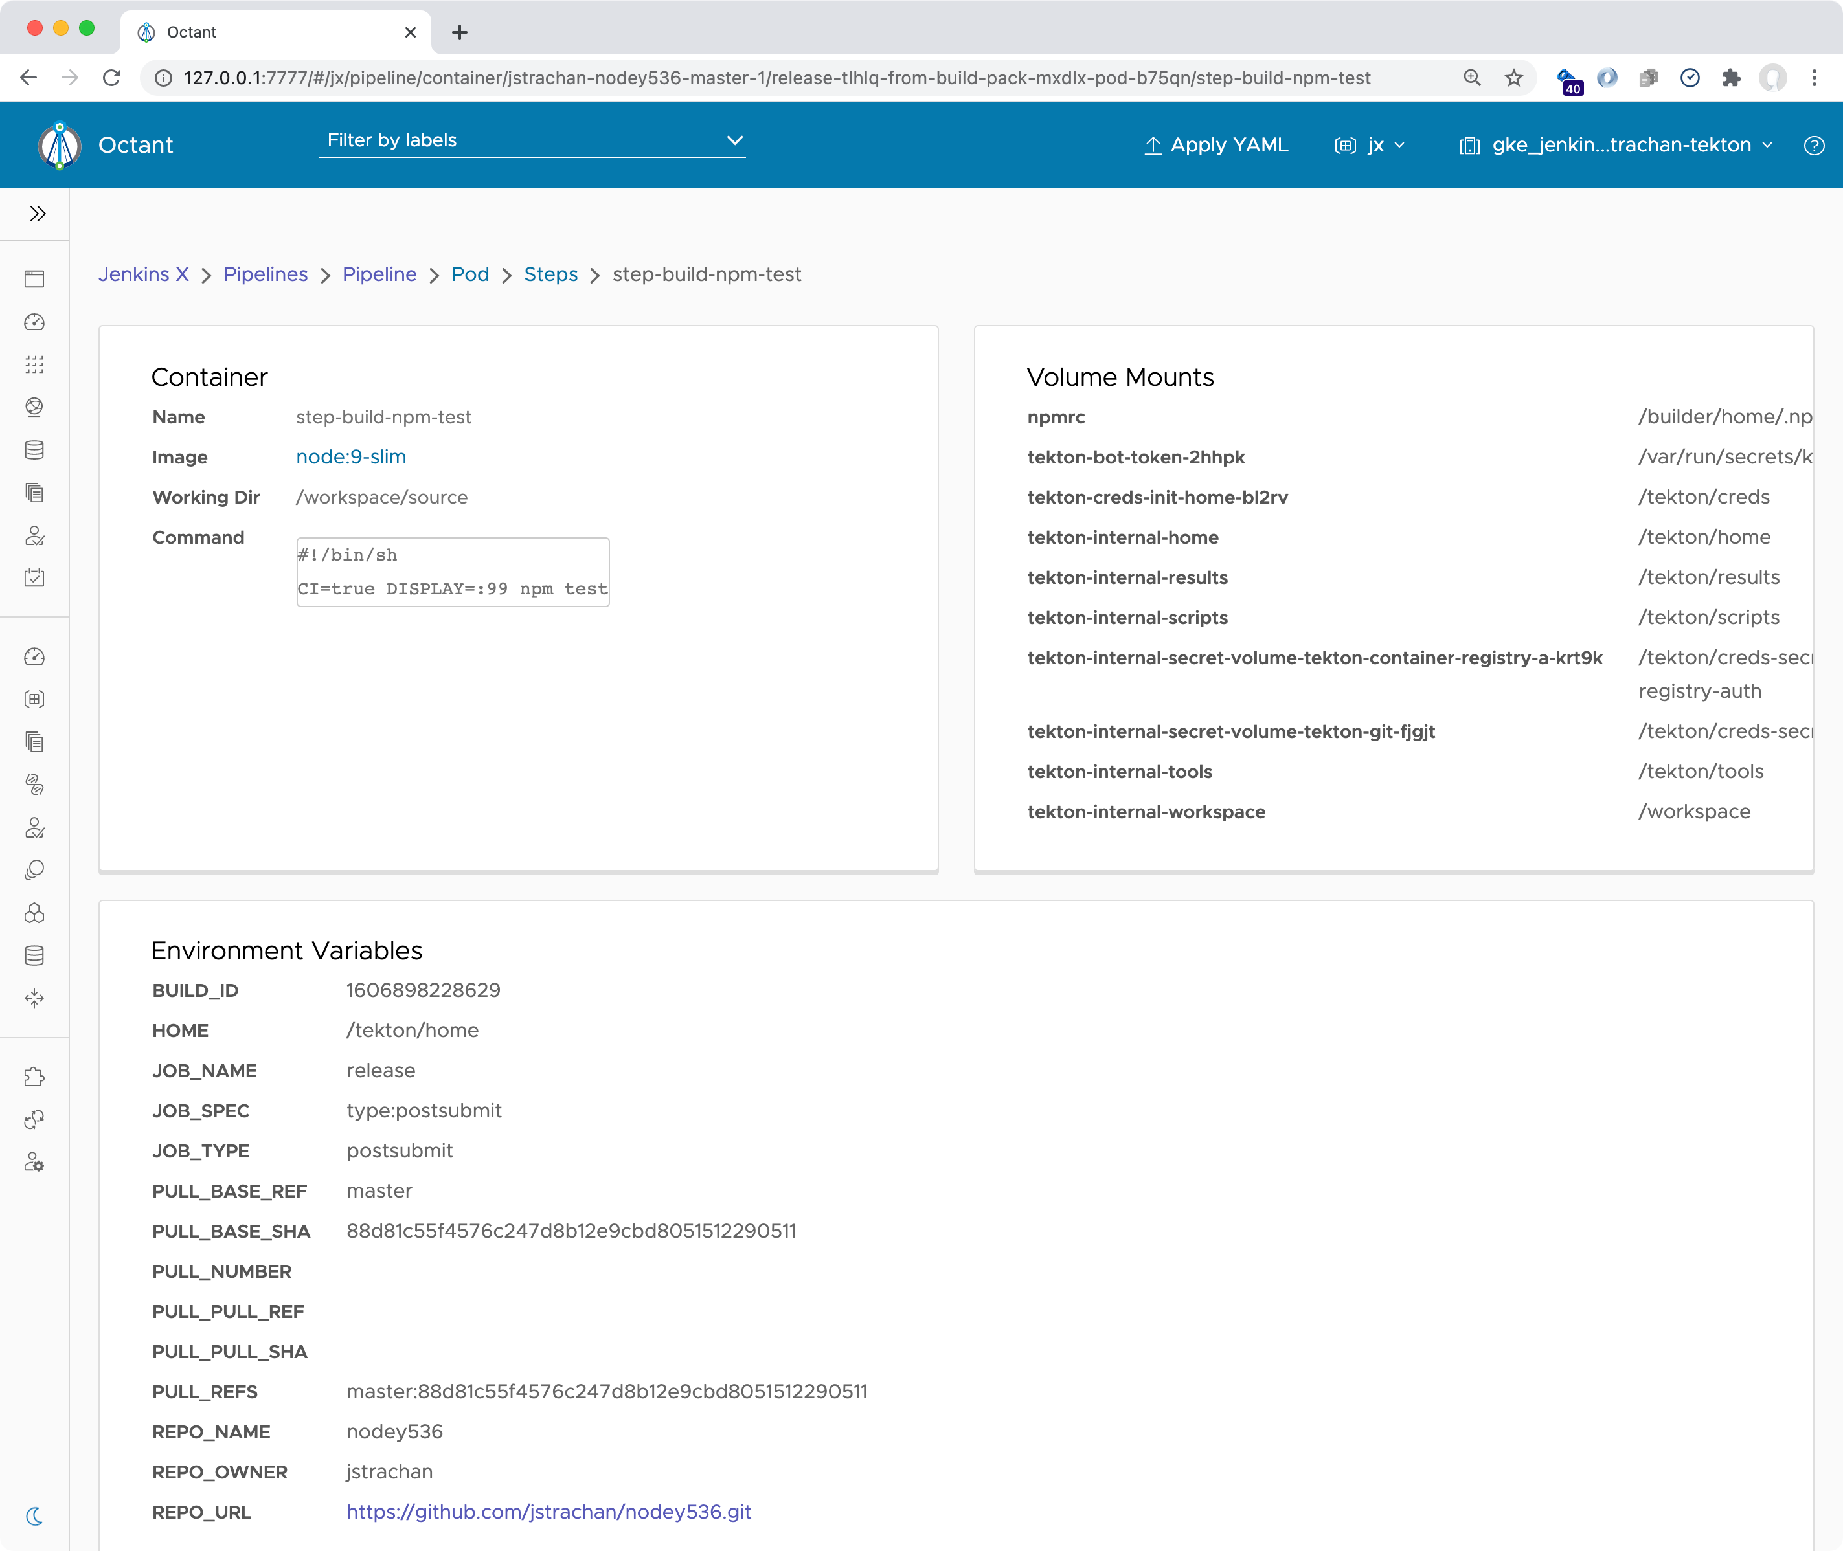Screen dimensions: 1843x1551
Task: Open the application window icon in sidebar
Action: point(34,279)
